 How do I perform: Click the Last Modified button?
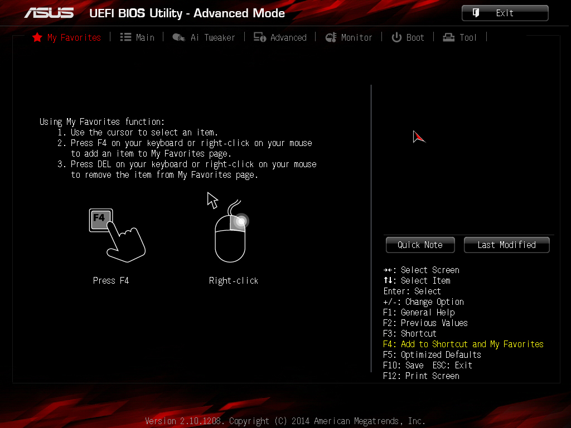[506, 245]
